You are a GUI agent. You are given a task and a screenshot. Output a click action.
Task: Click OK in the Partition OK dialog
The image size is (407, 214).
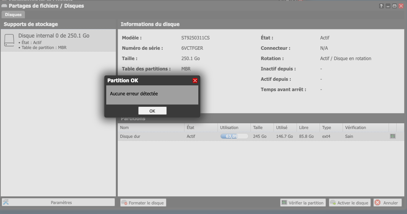coord(152,111)
